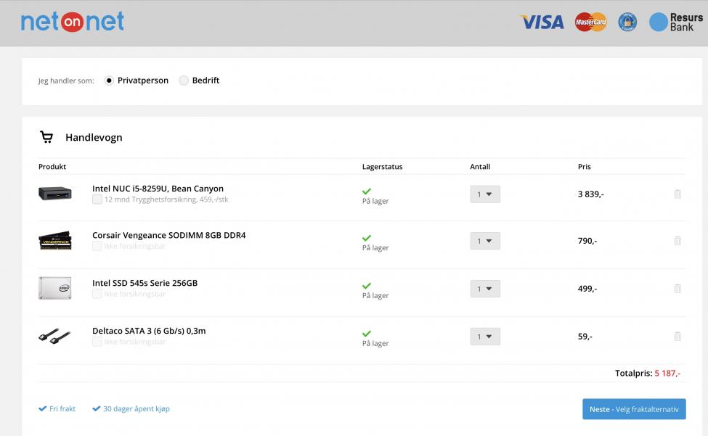Click the Totalpris 5 187,- amount
Viewport: 708px width, 436px height.
point(667,374)
